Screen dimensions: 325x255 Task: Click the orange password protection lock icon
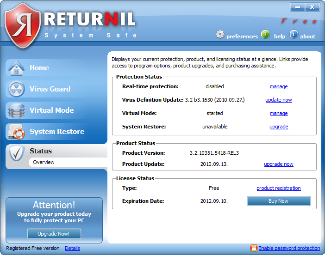(x=254, y=248)
